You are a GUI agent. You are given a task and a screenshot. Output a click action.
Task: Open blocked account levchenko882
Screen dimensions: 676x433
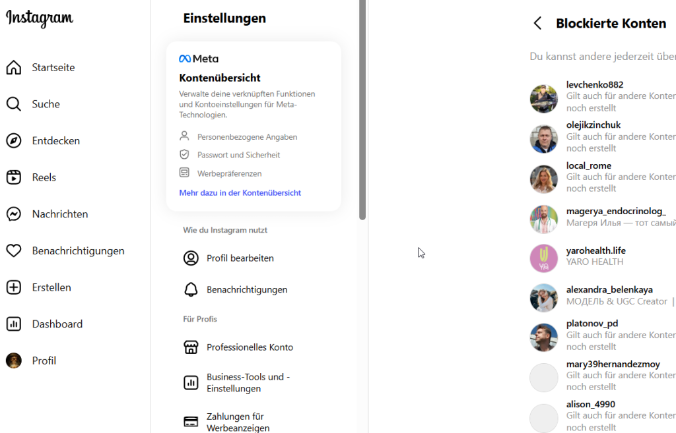click(594, 85)
